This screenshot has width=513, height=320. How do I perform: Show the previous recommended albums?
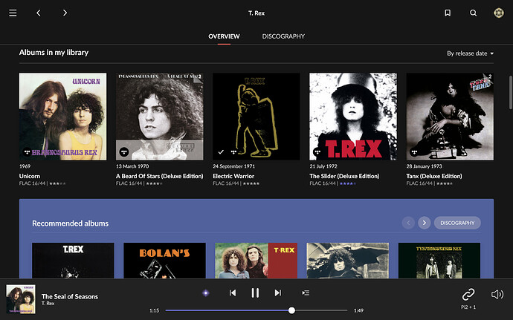coord(408,223)
